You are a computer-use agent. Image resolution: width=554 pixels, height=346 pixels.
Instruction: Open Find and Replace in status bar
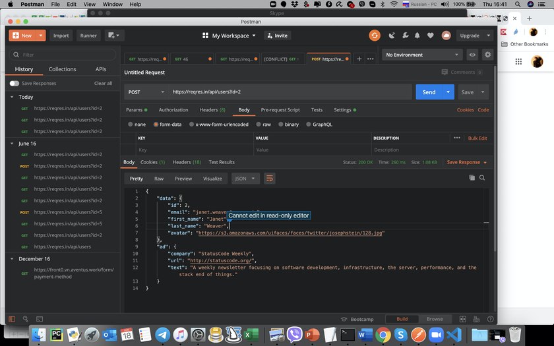[26, 319]
